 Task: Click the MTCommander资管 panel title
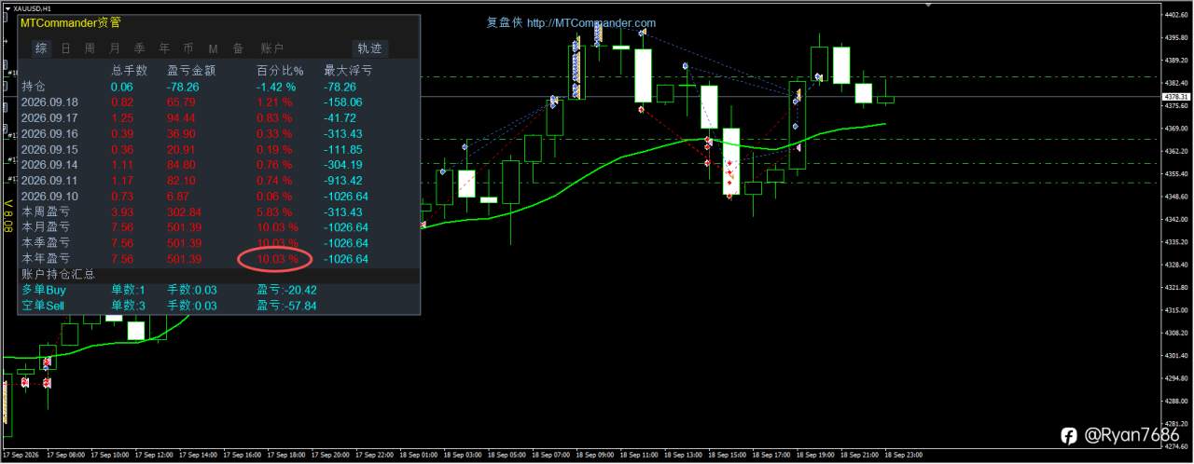pyautogui.click(x=71, y=22)
